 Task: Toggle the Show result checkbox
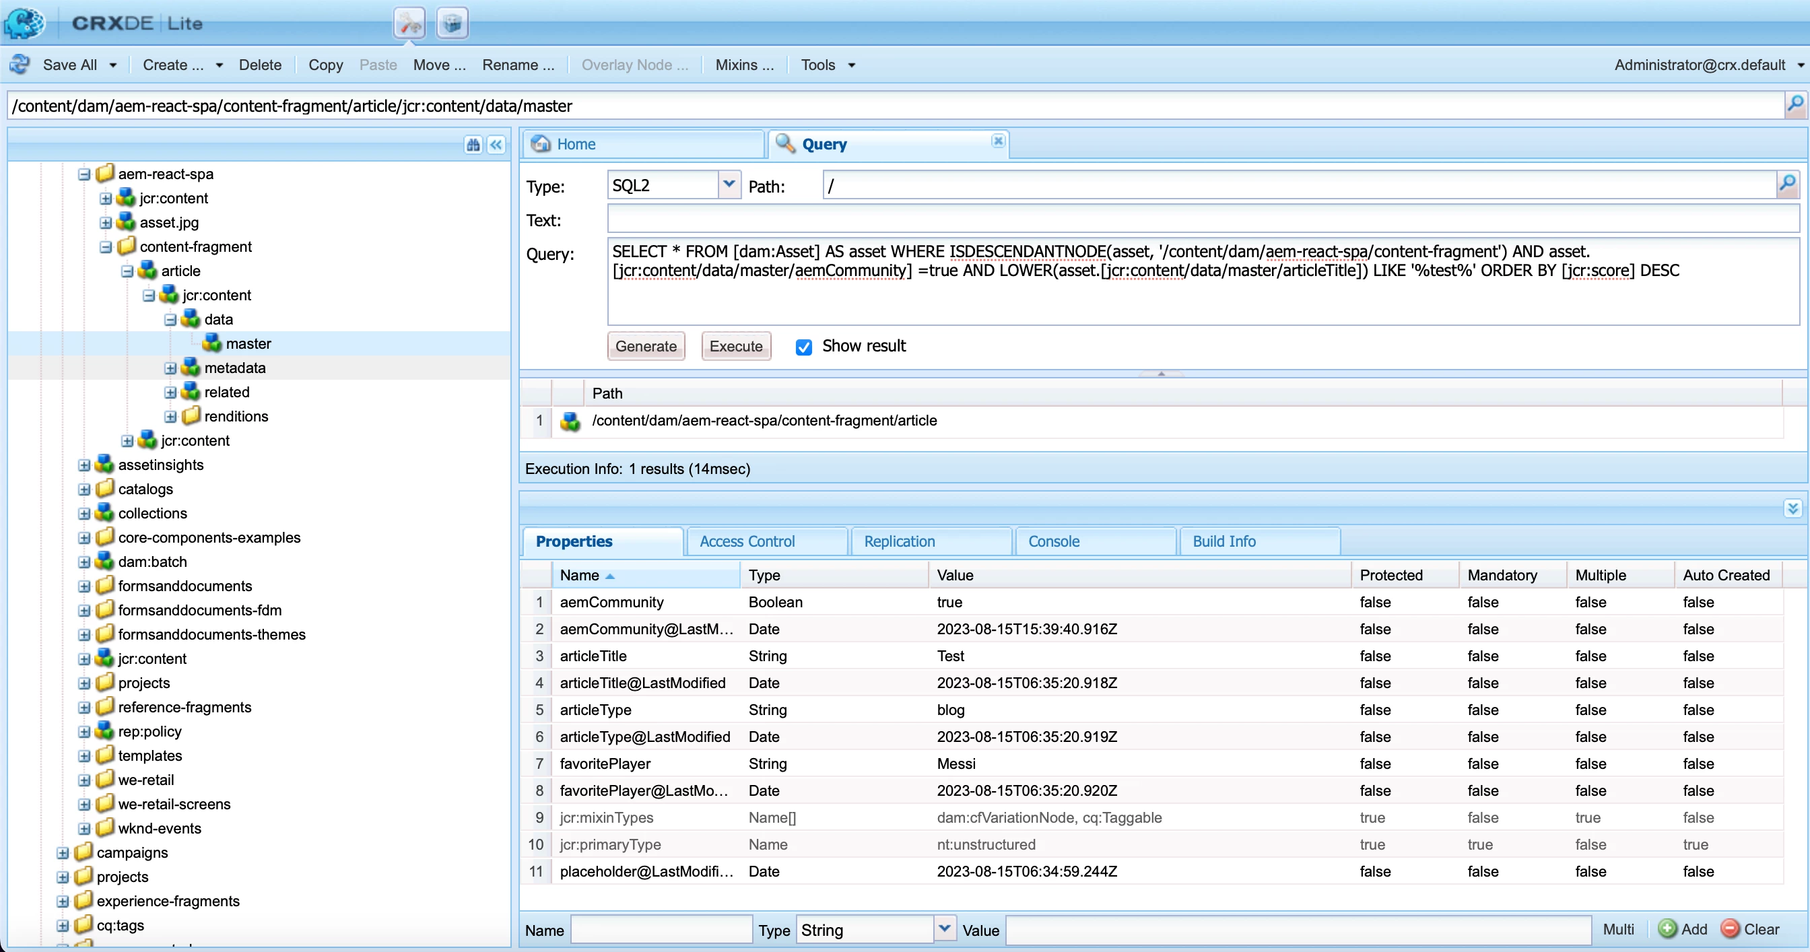(804, 346)
